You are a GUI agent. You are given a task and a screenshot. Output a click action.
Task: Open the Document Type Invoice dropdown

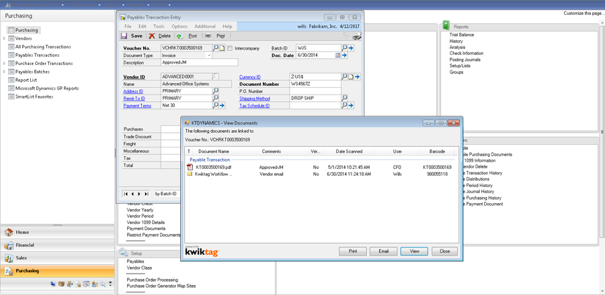tap(210, 56)
